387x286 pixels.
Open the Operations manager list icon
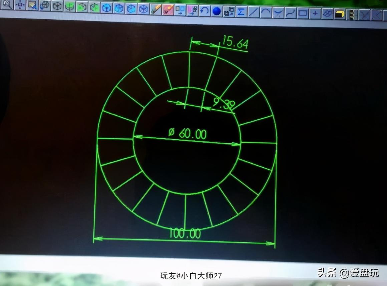(352, 15)
